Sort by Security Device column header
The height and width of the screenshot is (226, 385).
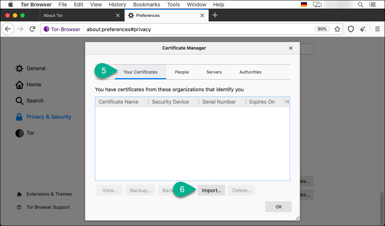[174, 102]
